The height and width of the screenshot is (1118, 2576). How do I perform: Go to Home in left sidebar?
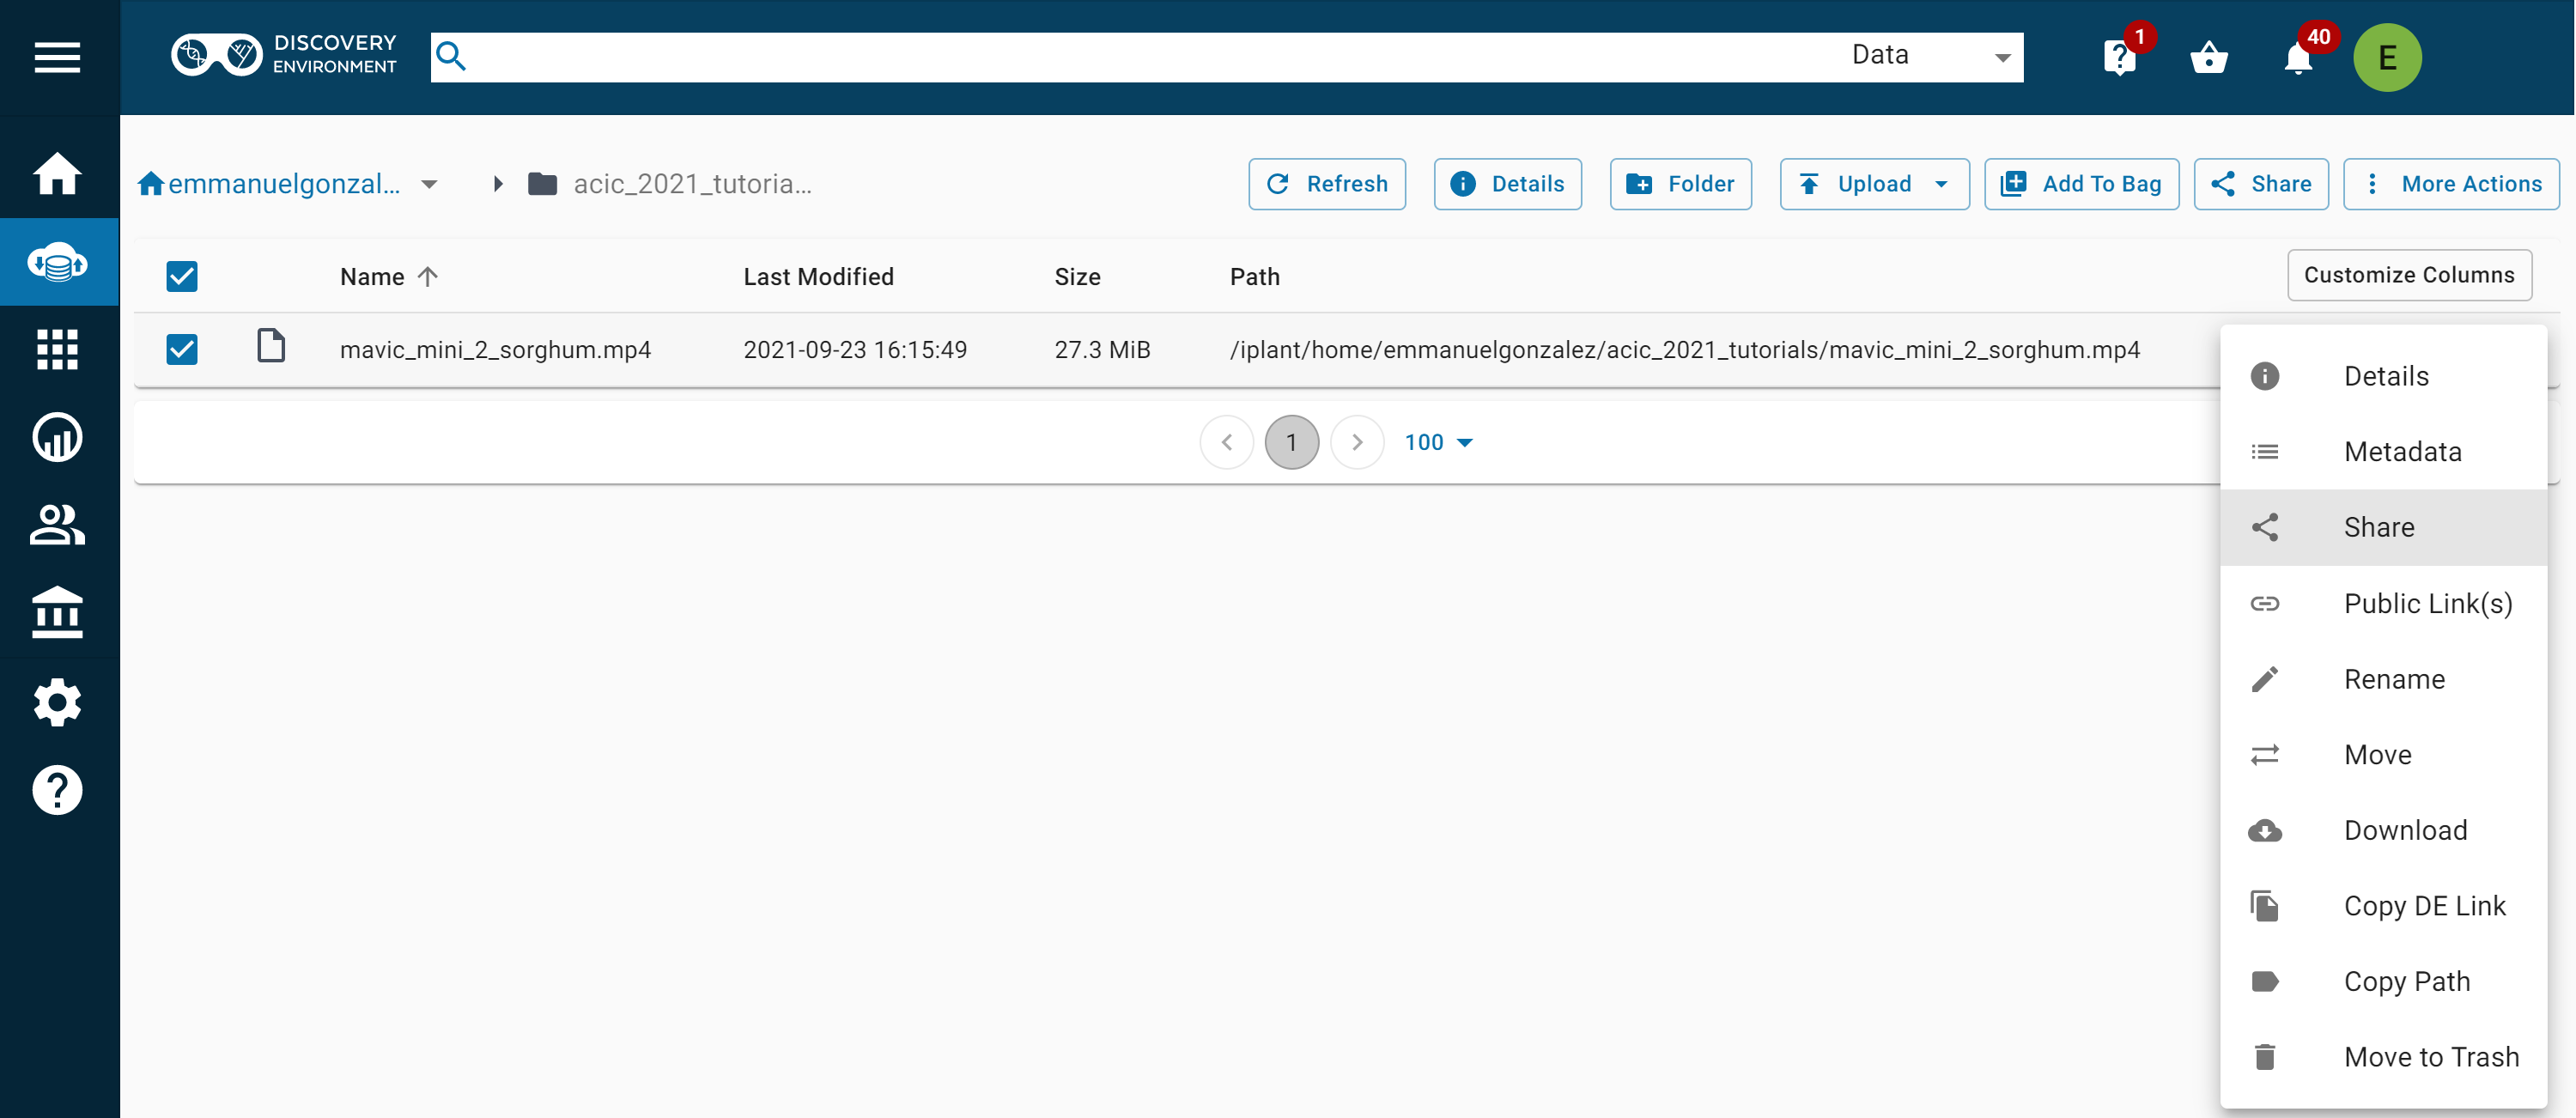tap(57, 174)
